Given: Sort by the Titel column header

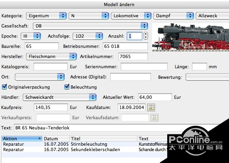Looking at the screenshot, I should coord(103,139).
